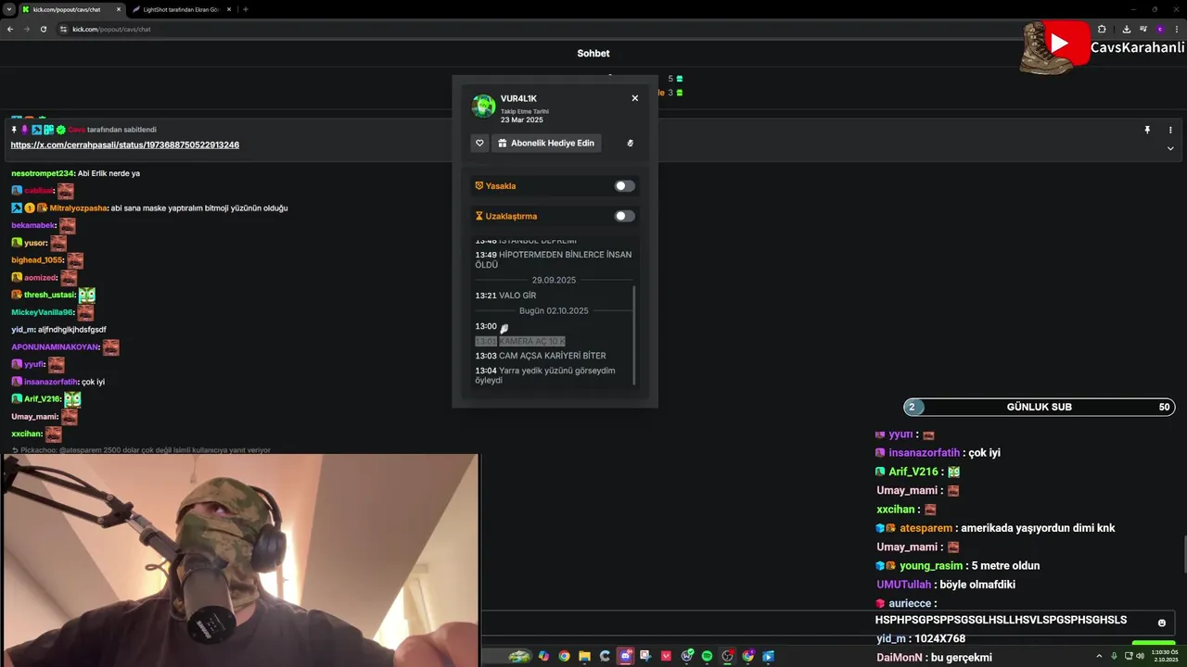The width and height of the screenshot is (1187, 667).
Task: Click young_rasim username in overlay chat
Action: [931, 566]
